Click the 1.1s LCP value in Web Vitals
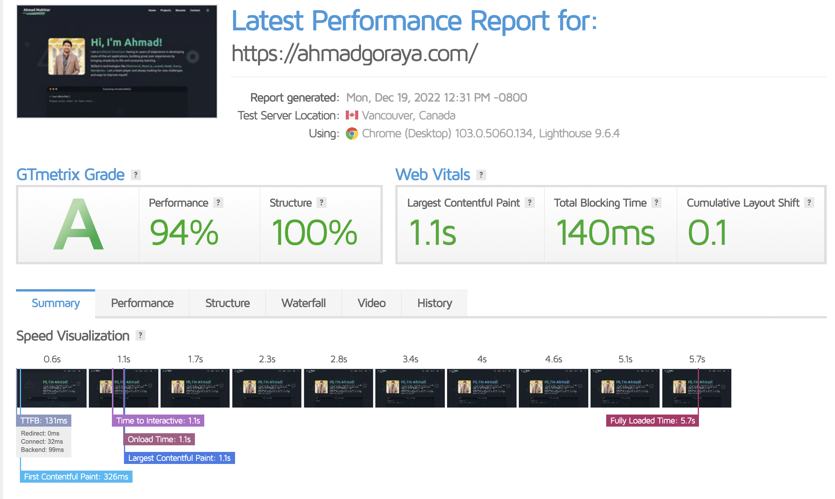The width and height of the screenshot is (835, 499). [x=432, y=233]
